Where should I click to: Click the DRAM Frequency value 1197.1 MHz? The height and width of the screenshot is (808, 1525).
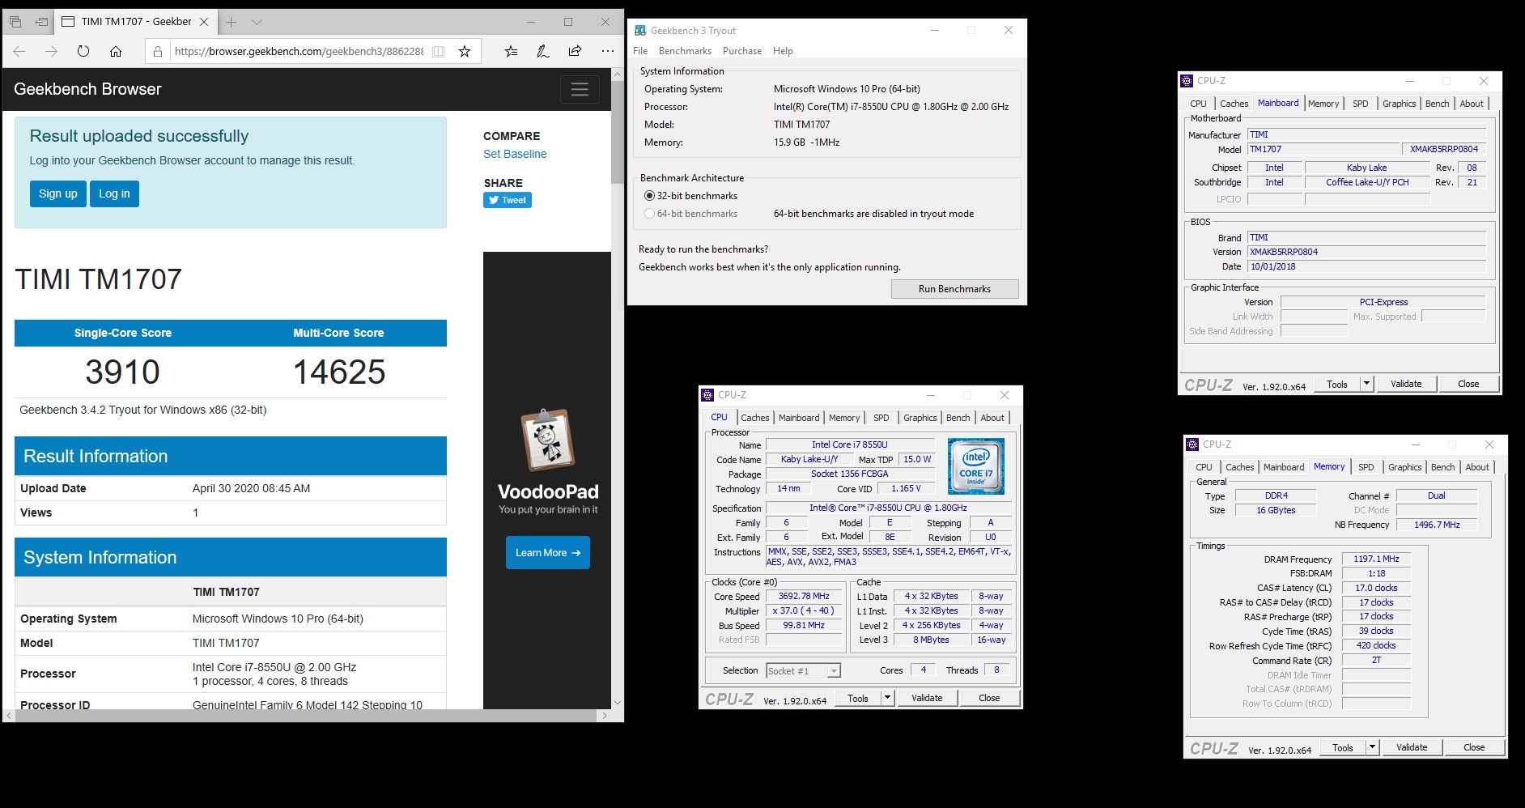(x=1376, y=559)
